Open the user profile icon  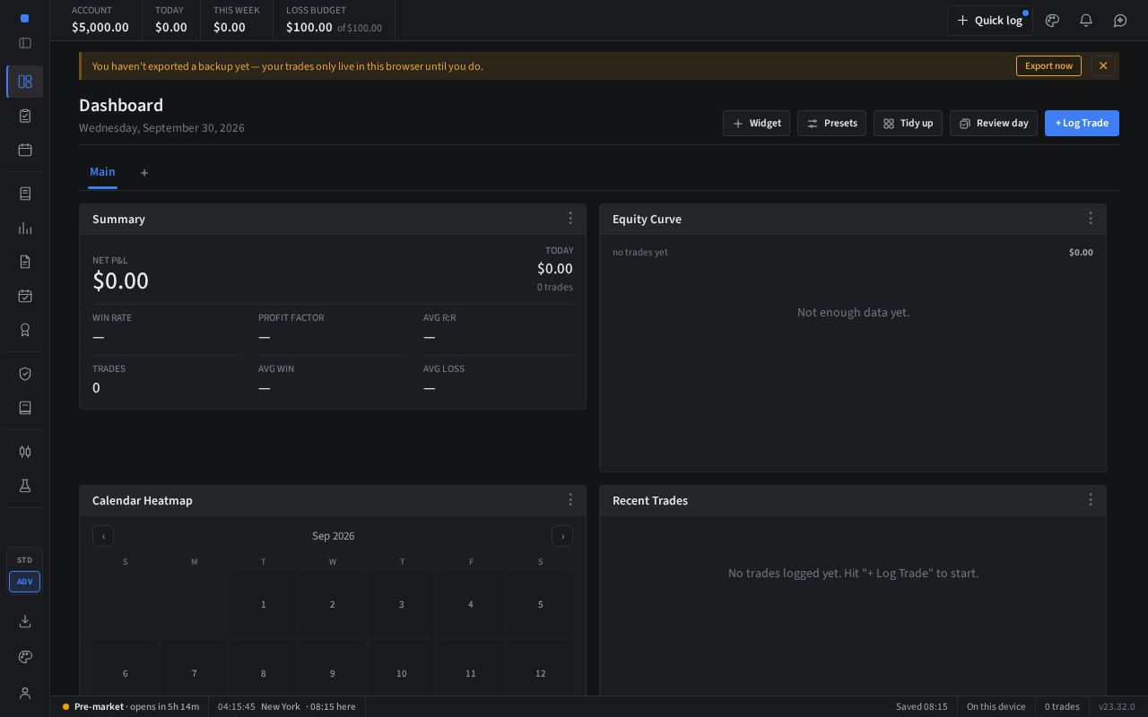tap(25, 693)
